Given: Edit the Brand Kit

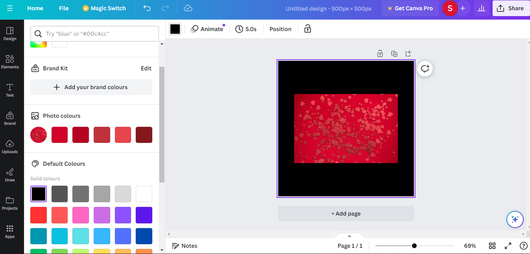Looking at the screenshot, I should pyautogui.click(x=146, y=68).
